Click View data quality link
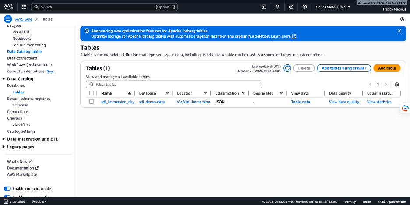Image resolution: width=410 pixels, height=205 pixels. pyautogui.click(x=344, y=102)
